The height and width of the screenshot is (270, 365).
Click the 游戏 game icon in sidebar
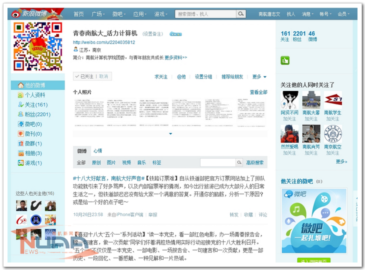coord(20,163)
